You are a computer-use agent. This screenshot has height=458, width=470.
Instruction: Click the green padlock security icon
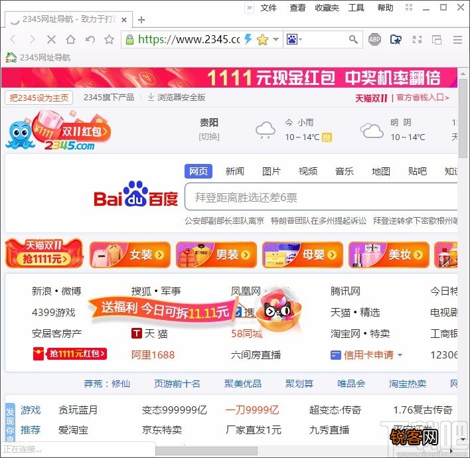click(129, 39)
